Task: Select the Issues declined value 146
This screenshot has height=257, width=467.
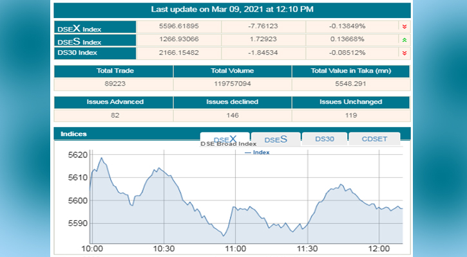Action: [x=232, y=115]
